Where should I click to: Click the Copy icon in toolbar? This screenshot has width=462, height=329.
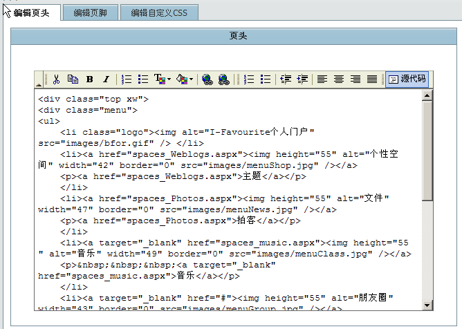coord(73,79)
